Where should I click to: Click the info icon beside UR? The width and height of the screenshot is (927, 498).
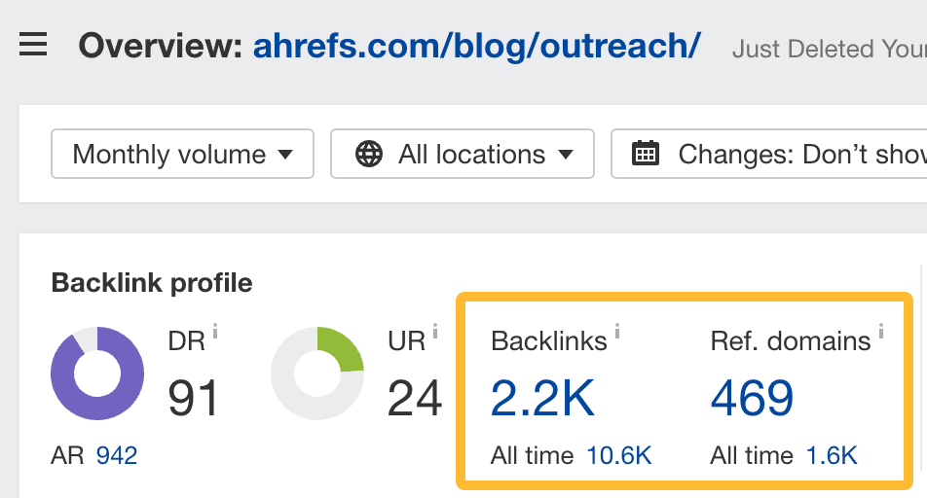(x=435, y=332)
